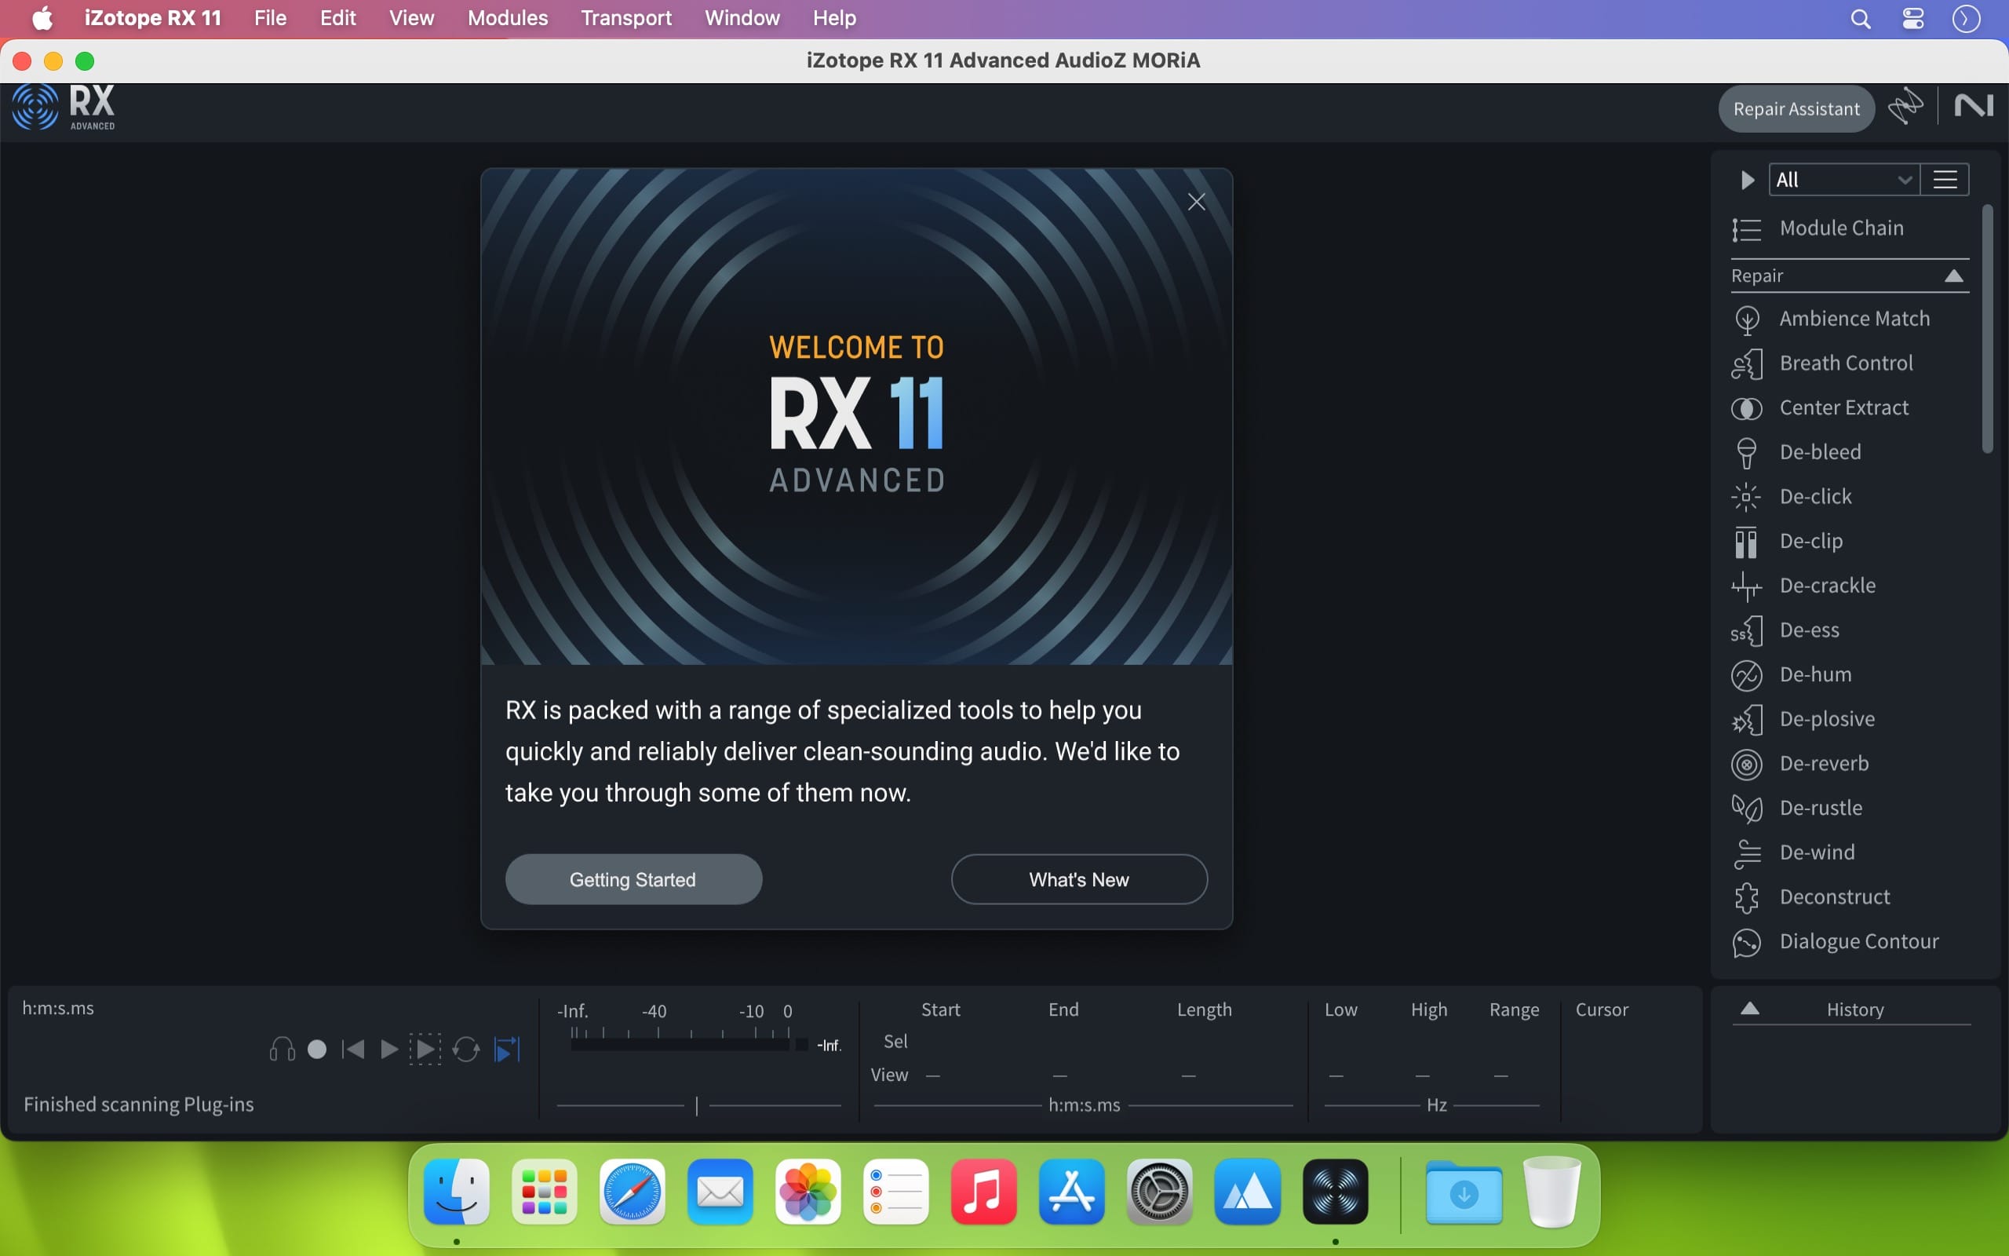2009x1256 pixels.
Task: Click the Cursor readout label
Action: pos(1602,1010)
